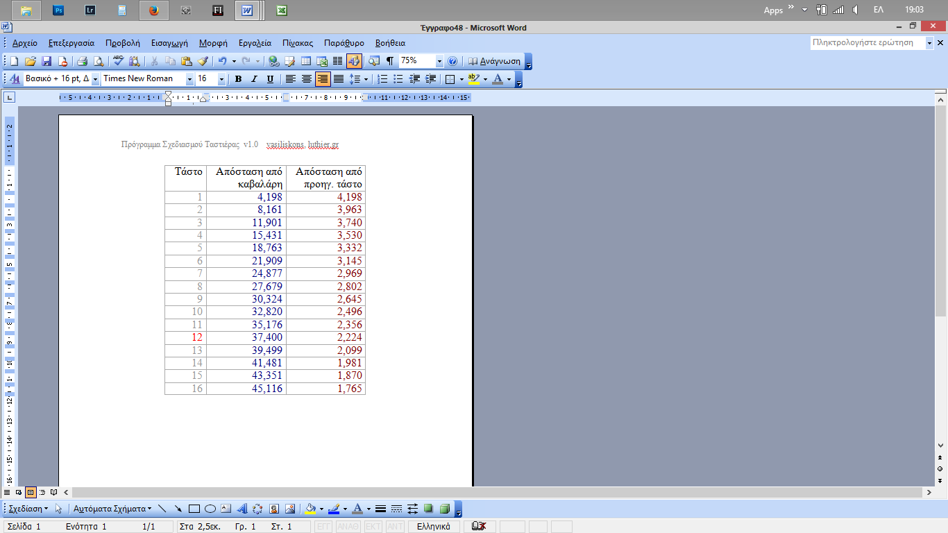Insert a table using the toolbar icon
948x533 pixels.
(306, 61)
